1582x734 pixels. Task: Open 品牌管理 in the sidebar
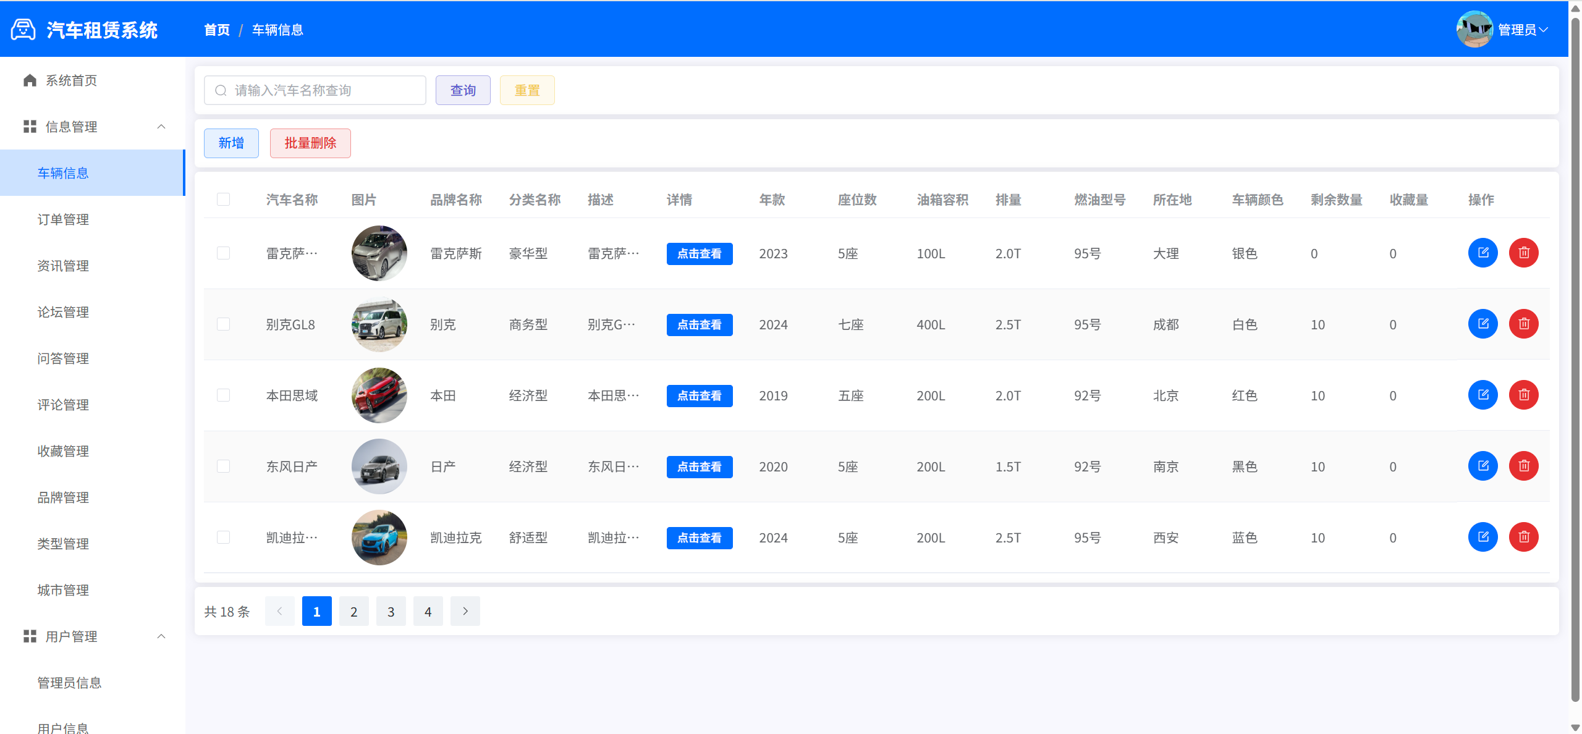pos(63,497)
